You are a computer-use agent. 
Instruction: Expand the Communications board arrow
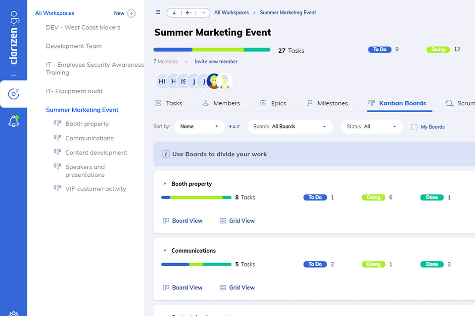[165, 250]
